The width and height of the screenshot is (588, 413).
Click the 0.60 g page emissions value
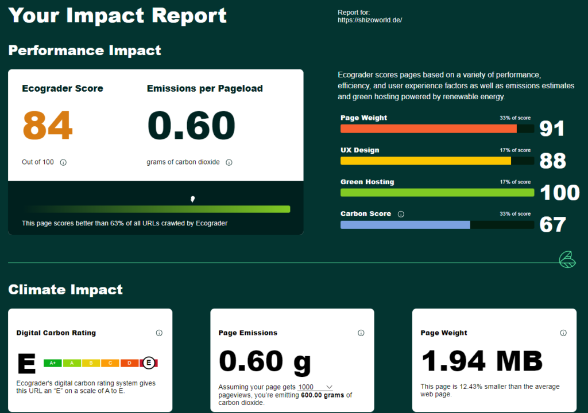coord(265,362)
